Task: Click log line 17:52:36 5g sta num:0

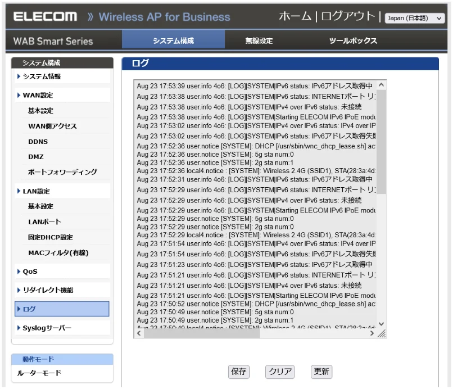Action: 215,155
